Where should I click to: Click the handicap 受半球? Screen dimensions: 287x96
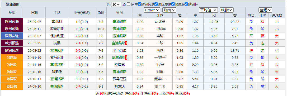pyautogui.click(x=160, y=86)
